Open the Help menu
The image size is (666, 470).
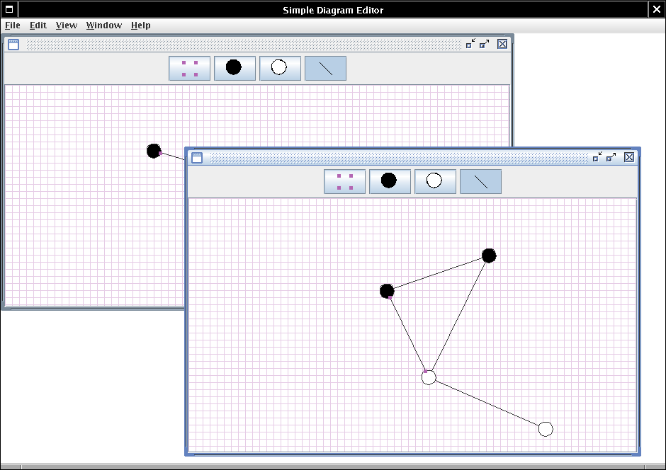coord(141,25)
